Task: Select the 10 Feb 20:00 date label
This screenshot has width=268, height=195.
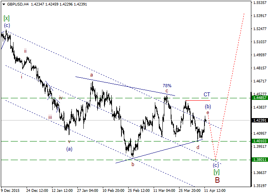Action: (x=113, y=190)
